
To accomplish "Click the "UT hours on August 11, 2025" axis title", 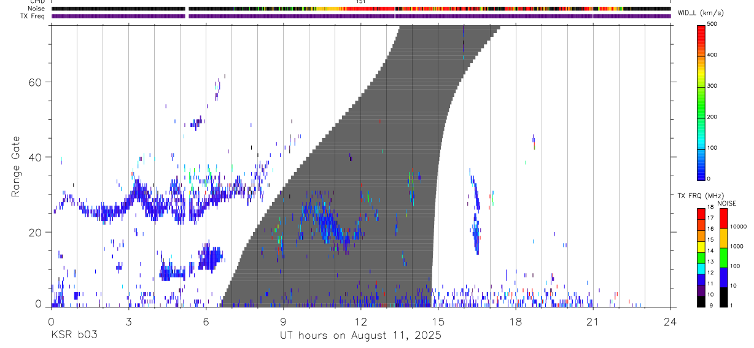I will click(x=360, y=335).
